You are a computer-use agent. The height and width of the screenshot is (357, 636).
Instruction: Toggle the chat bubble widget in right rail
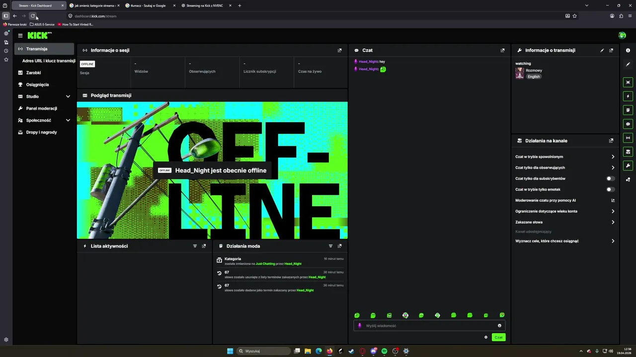[x=628, y=124]
